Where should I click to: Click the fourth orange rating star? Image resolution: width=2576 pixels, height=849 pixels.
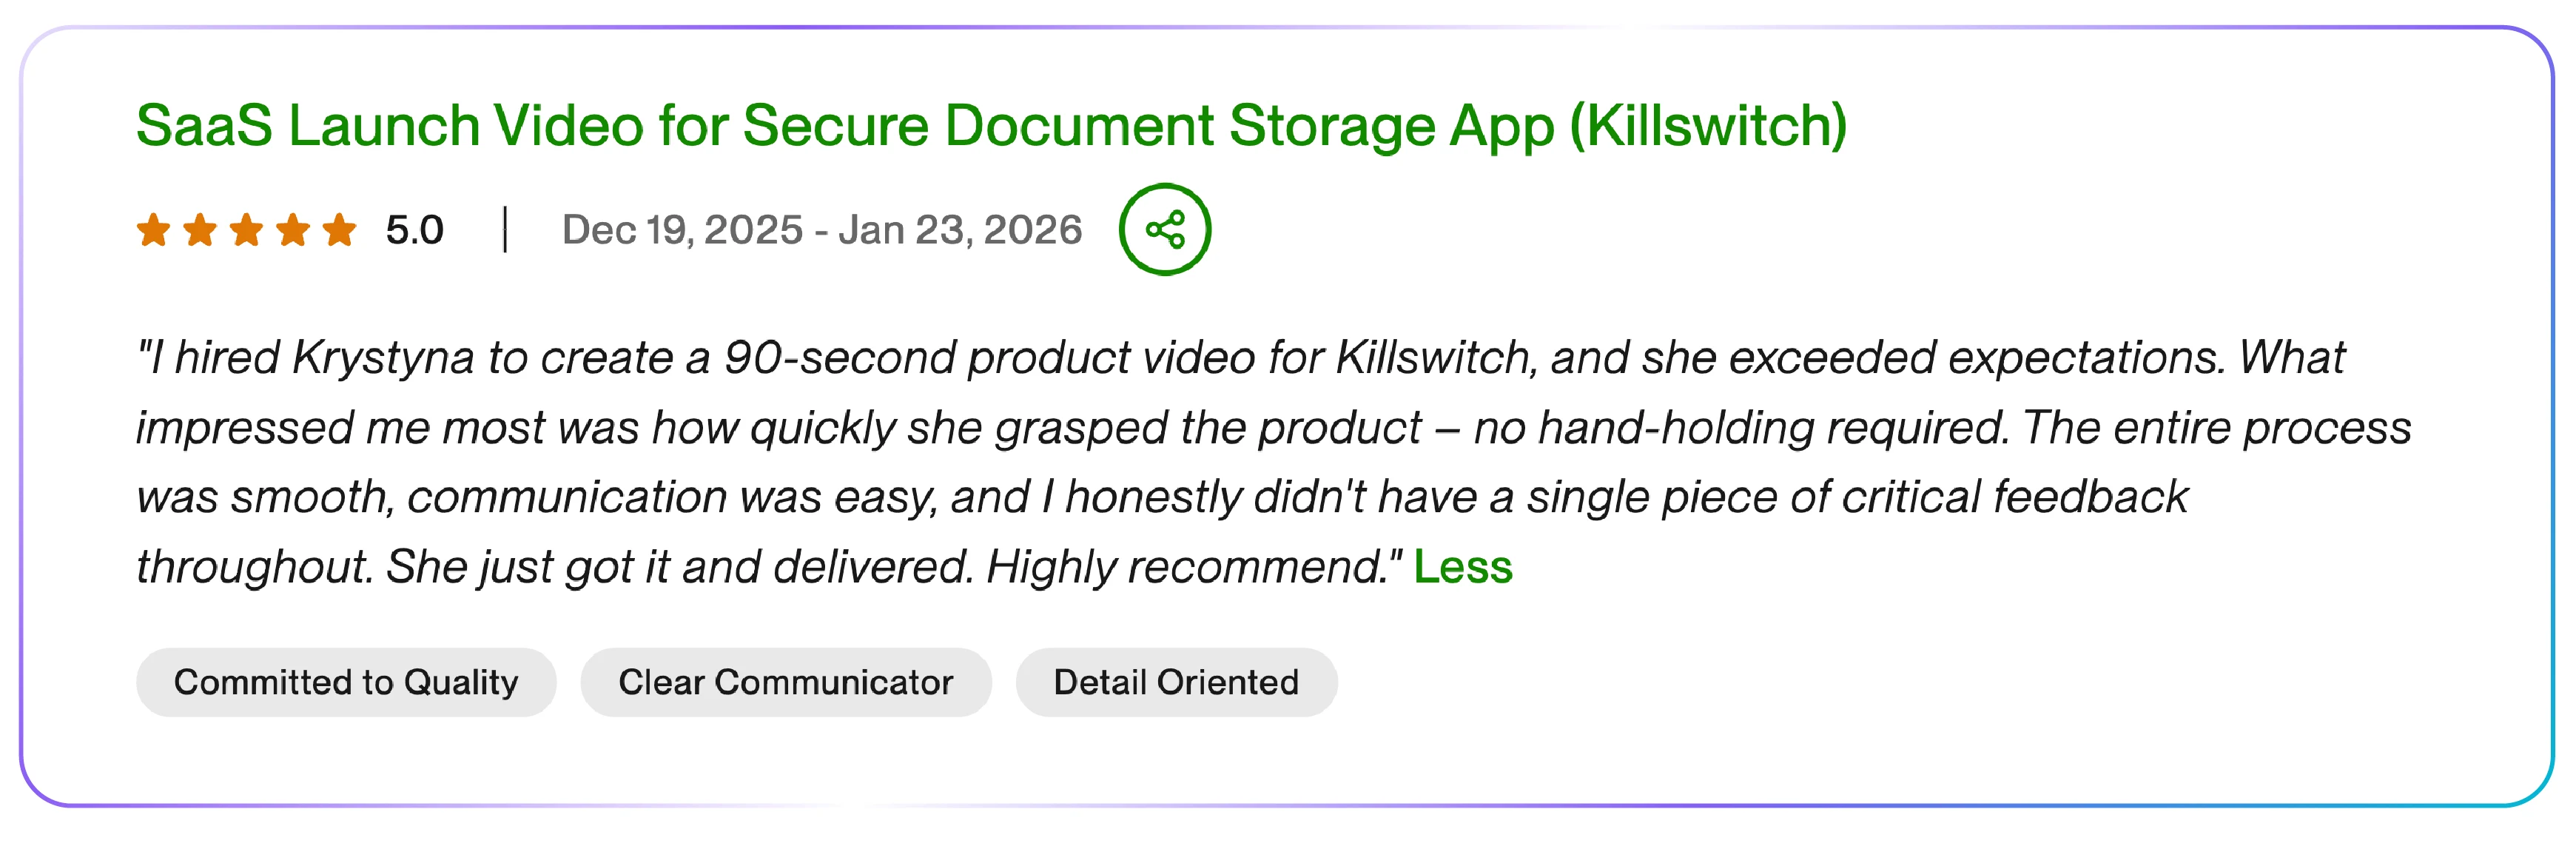(293, 229)
